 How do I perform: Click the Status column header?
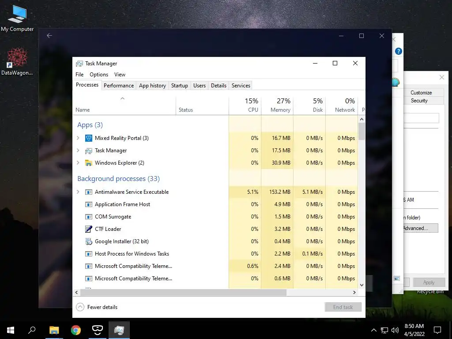(x=202, y=105)
